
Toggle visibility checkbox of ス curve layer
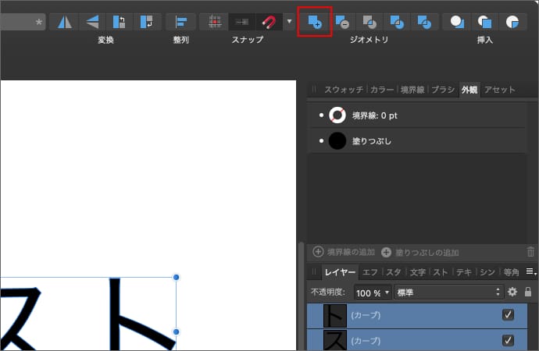click(509, 340)
